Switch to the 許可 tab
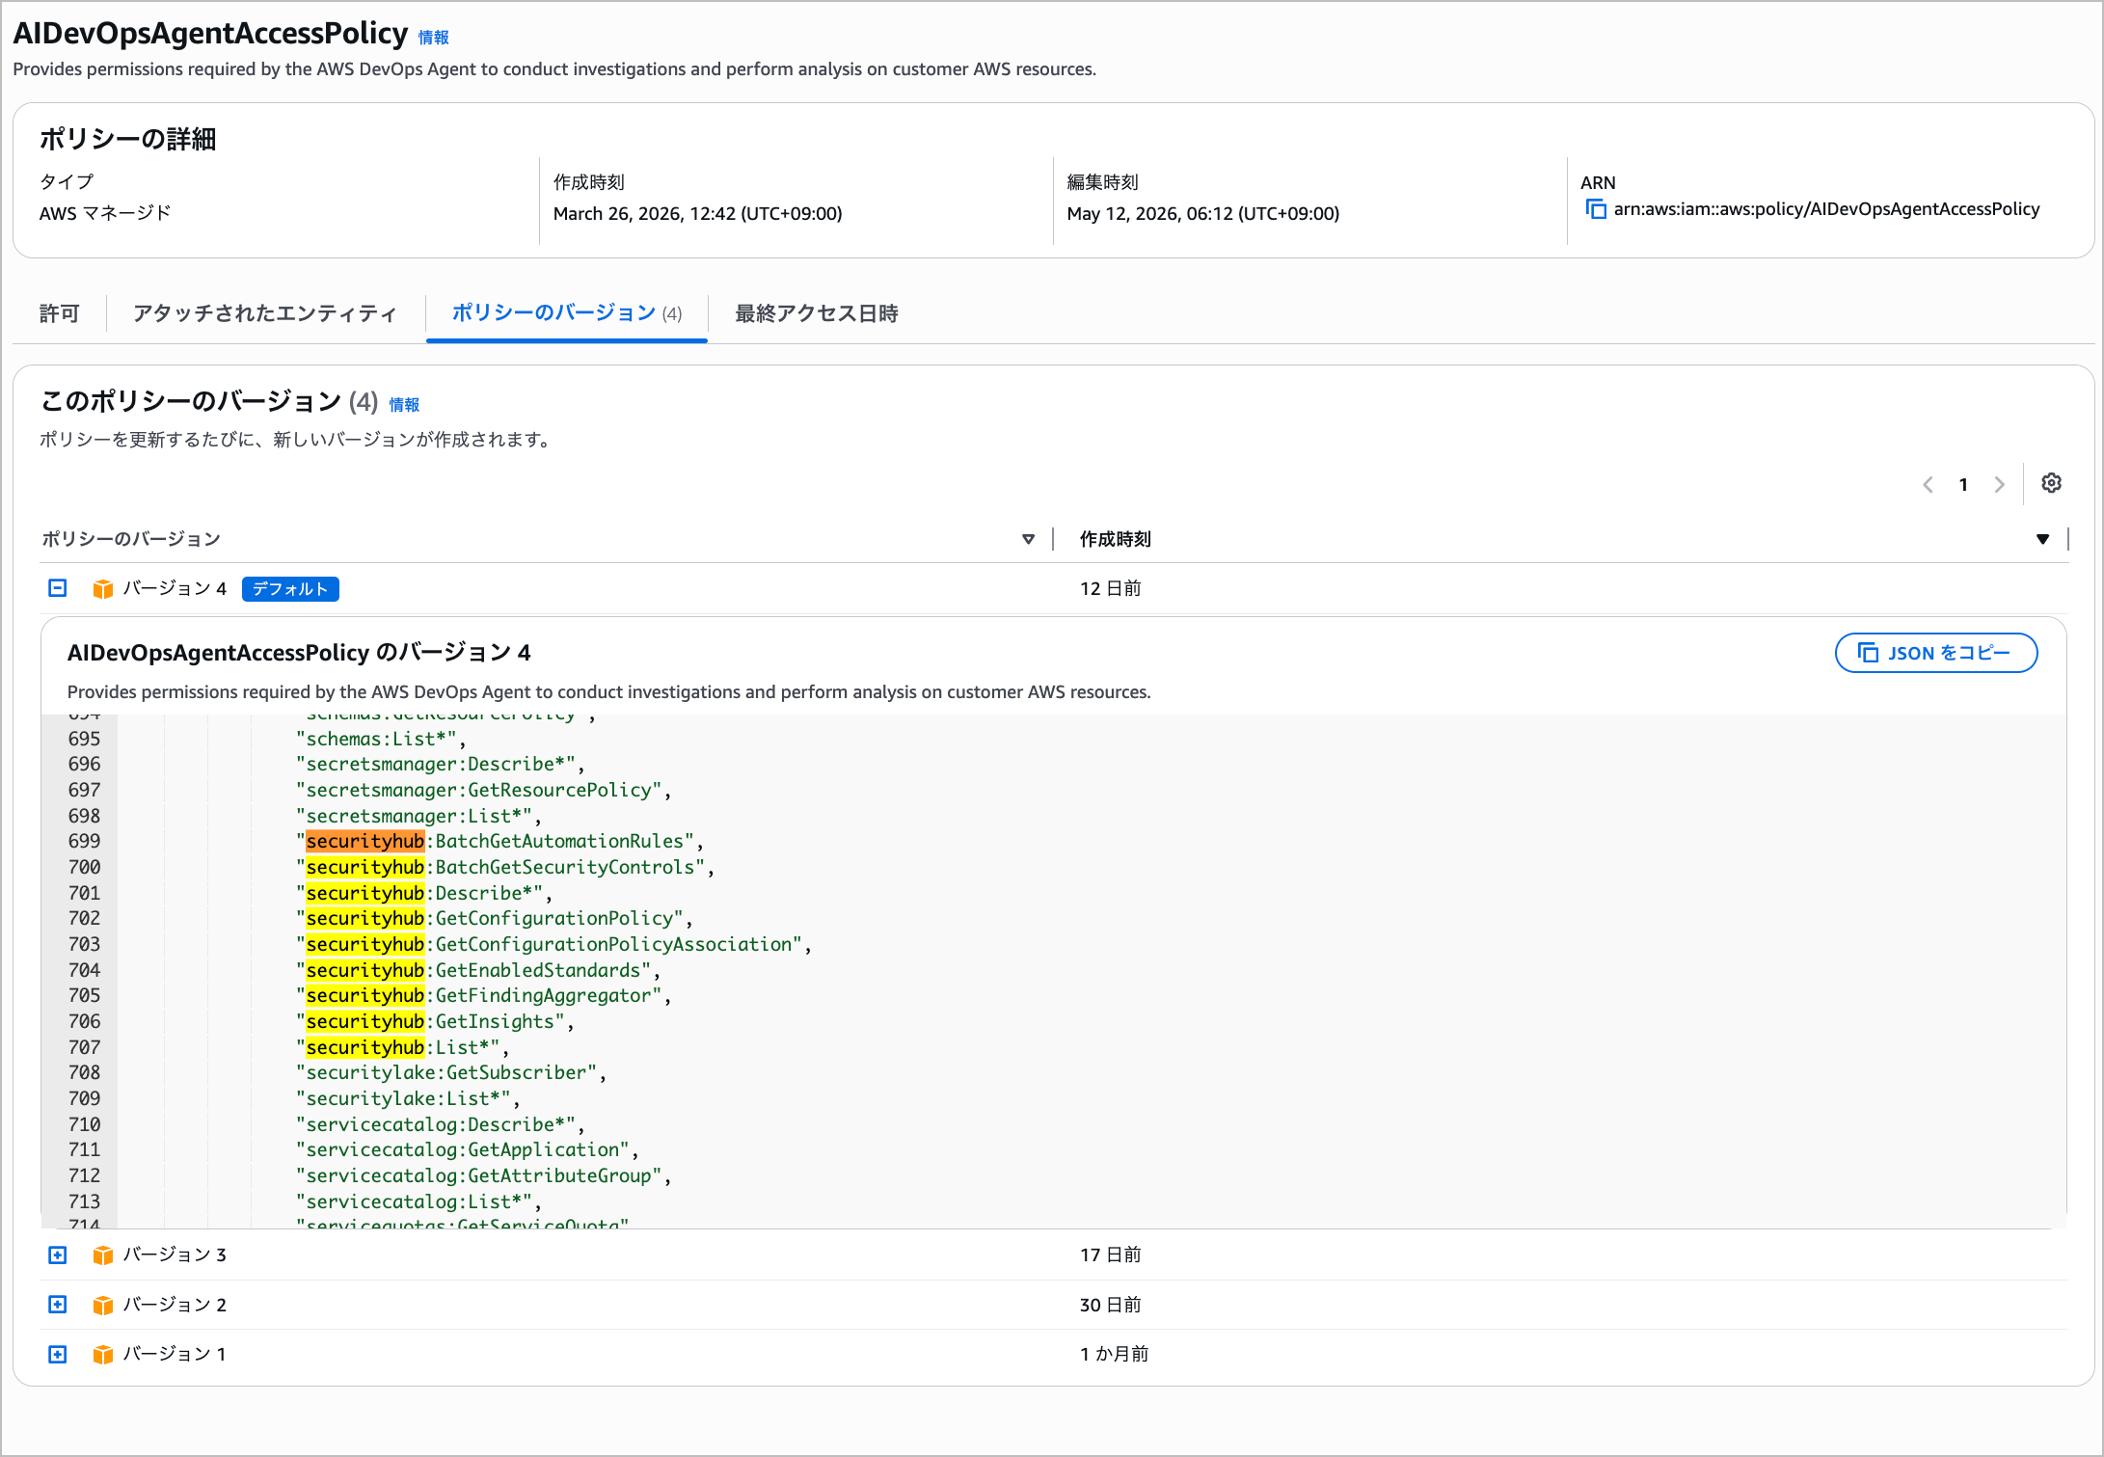The height and width of the screenshot is (1457, 2104). (59, 313)
